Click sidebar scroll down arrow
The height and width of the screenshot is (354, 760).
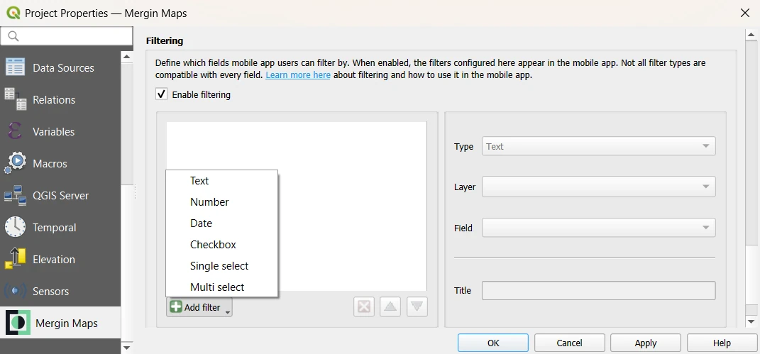pos(127,347)
